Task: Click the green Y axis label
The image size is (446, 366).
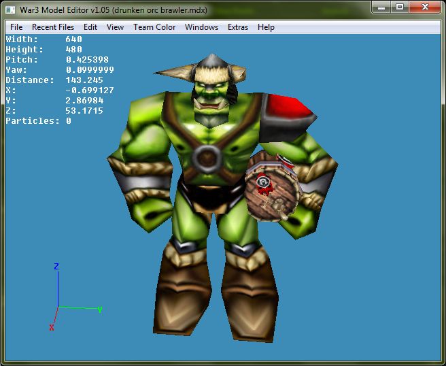Action: tap(100, 310)
